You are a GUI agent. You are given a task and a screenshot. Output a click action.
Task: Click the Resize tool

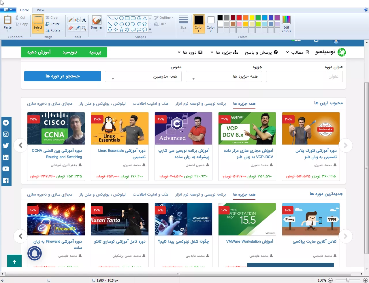pos(52,24)
